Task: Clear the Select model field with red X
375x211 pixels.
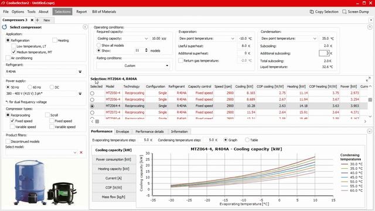Action: pyautogui.click(x=81, y=152)
